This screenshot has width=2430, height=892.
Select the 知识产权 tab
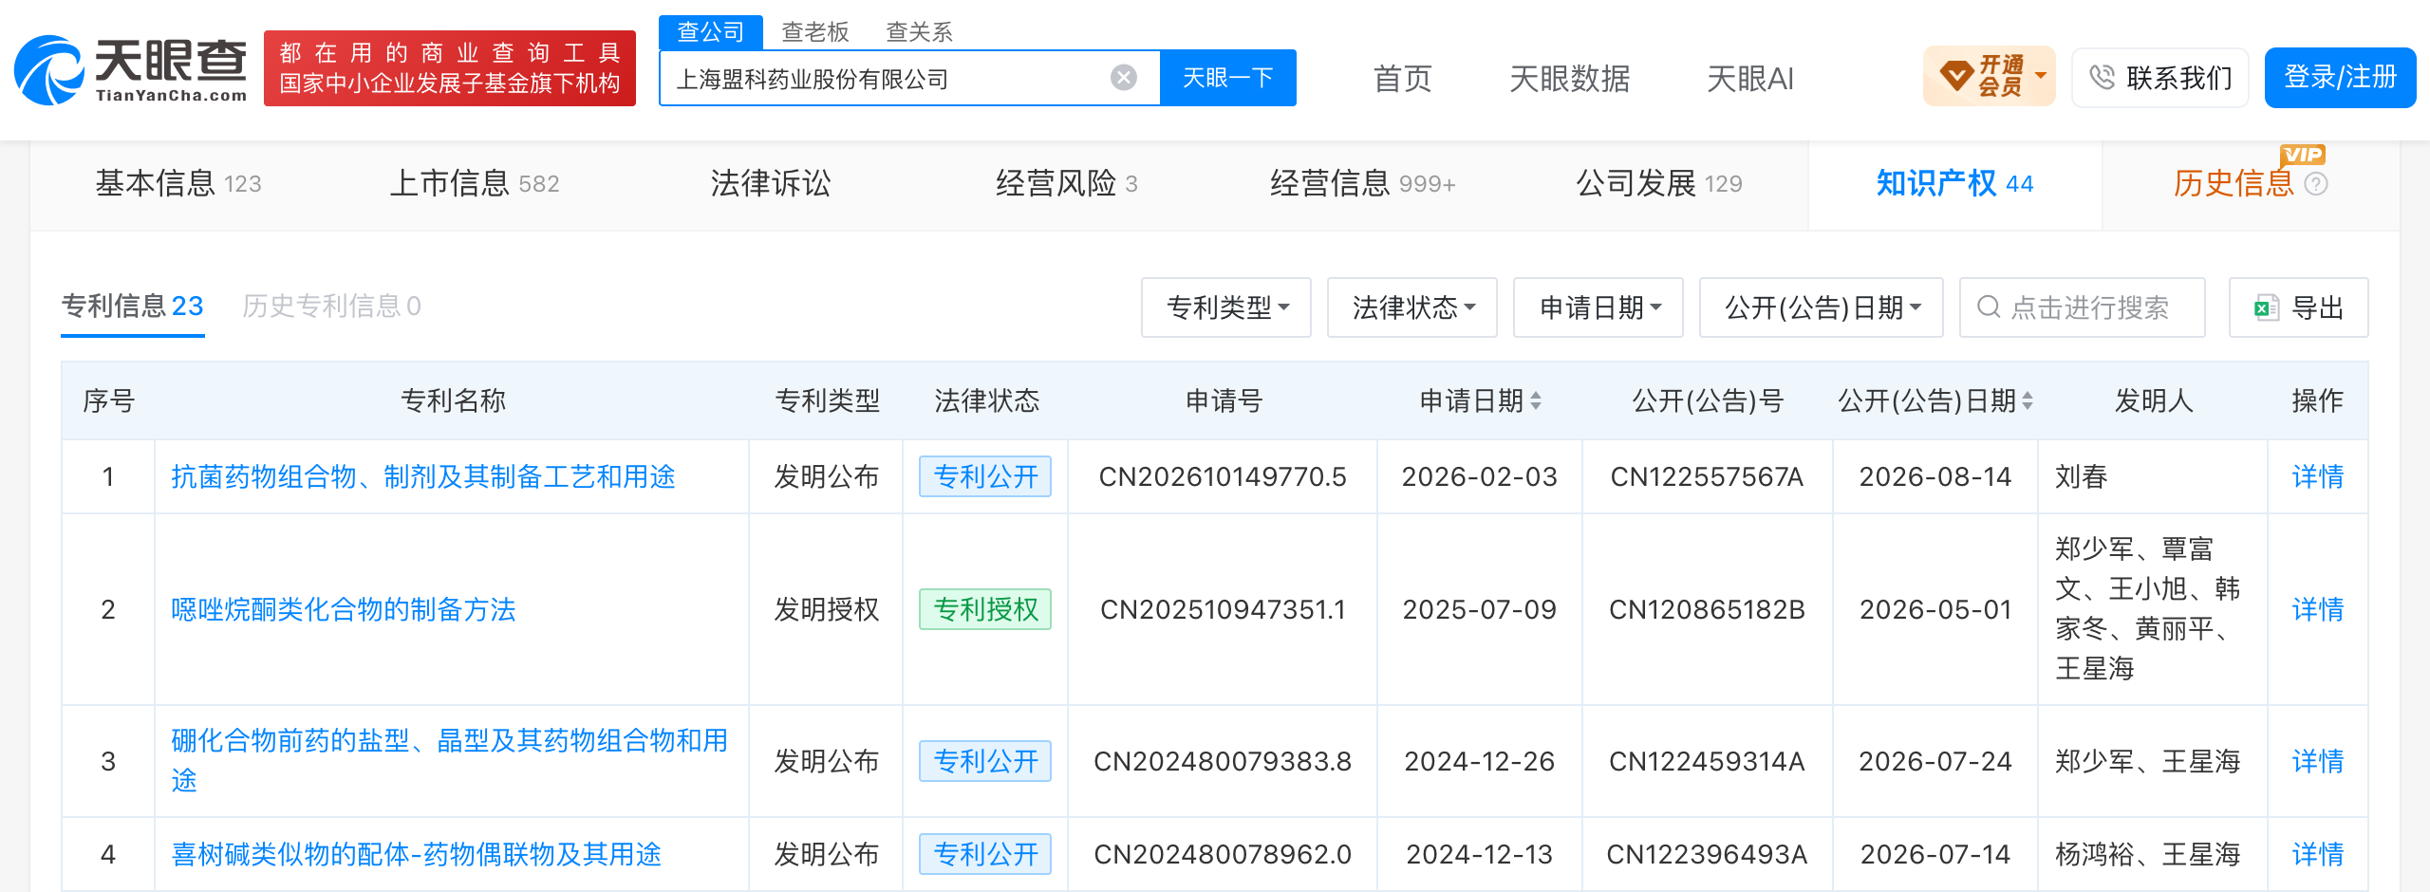tap(1954, 183)
